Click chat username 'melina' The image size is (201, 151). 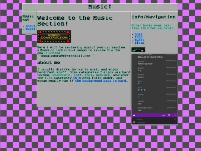(x=141, y=101)
